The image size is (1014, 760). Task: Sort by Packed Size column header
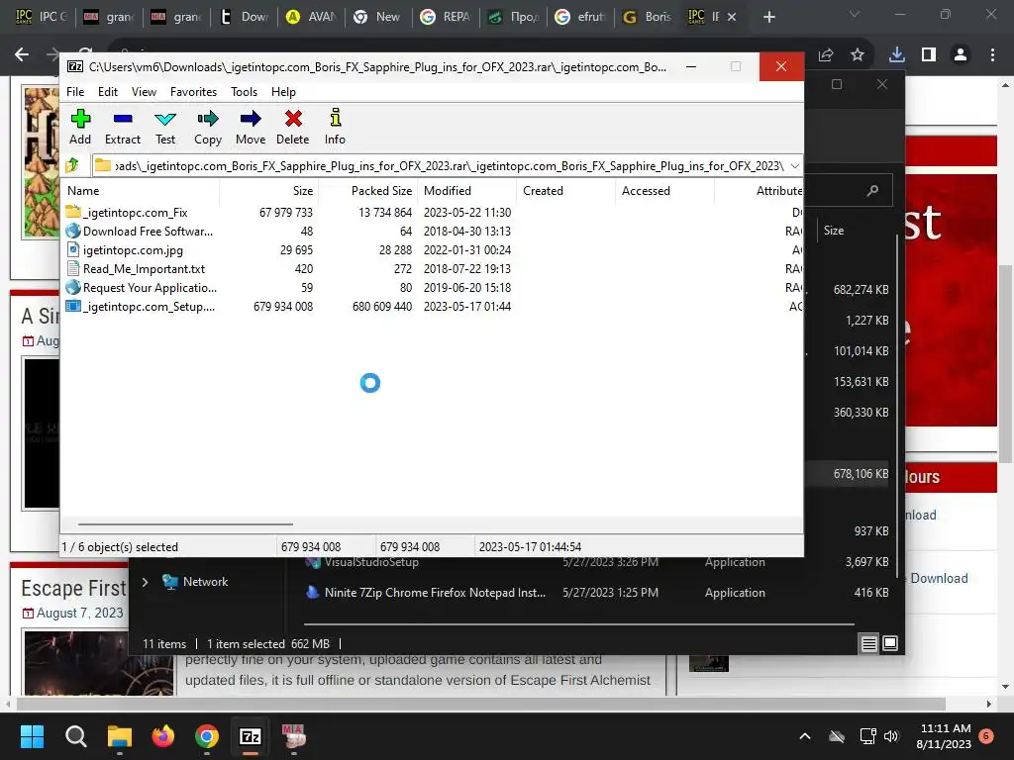click(x=367, y=191)
